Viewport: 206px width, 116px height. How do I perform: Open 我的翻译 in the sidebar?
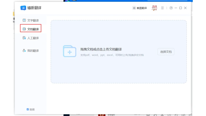pyautogui.click(x=31, y=51)
